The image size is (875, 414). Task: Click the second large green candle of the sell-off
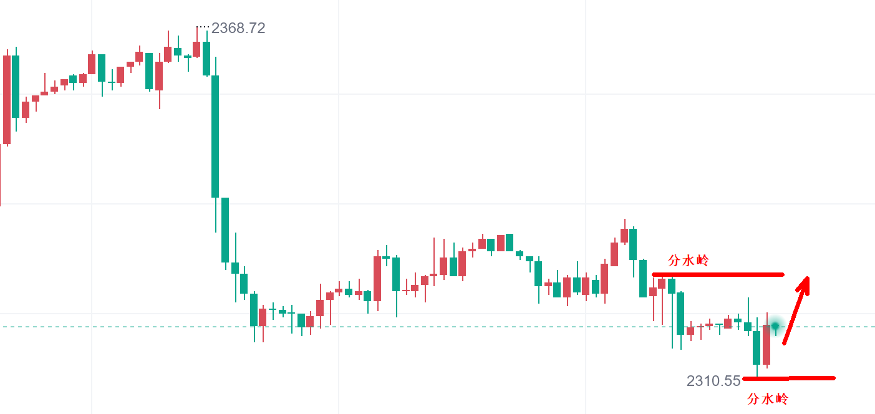tap(225, 229)
